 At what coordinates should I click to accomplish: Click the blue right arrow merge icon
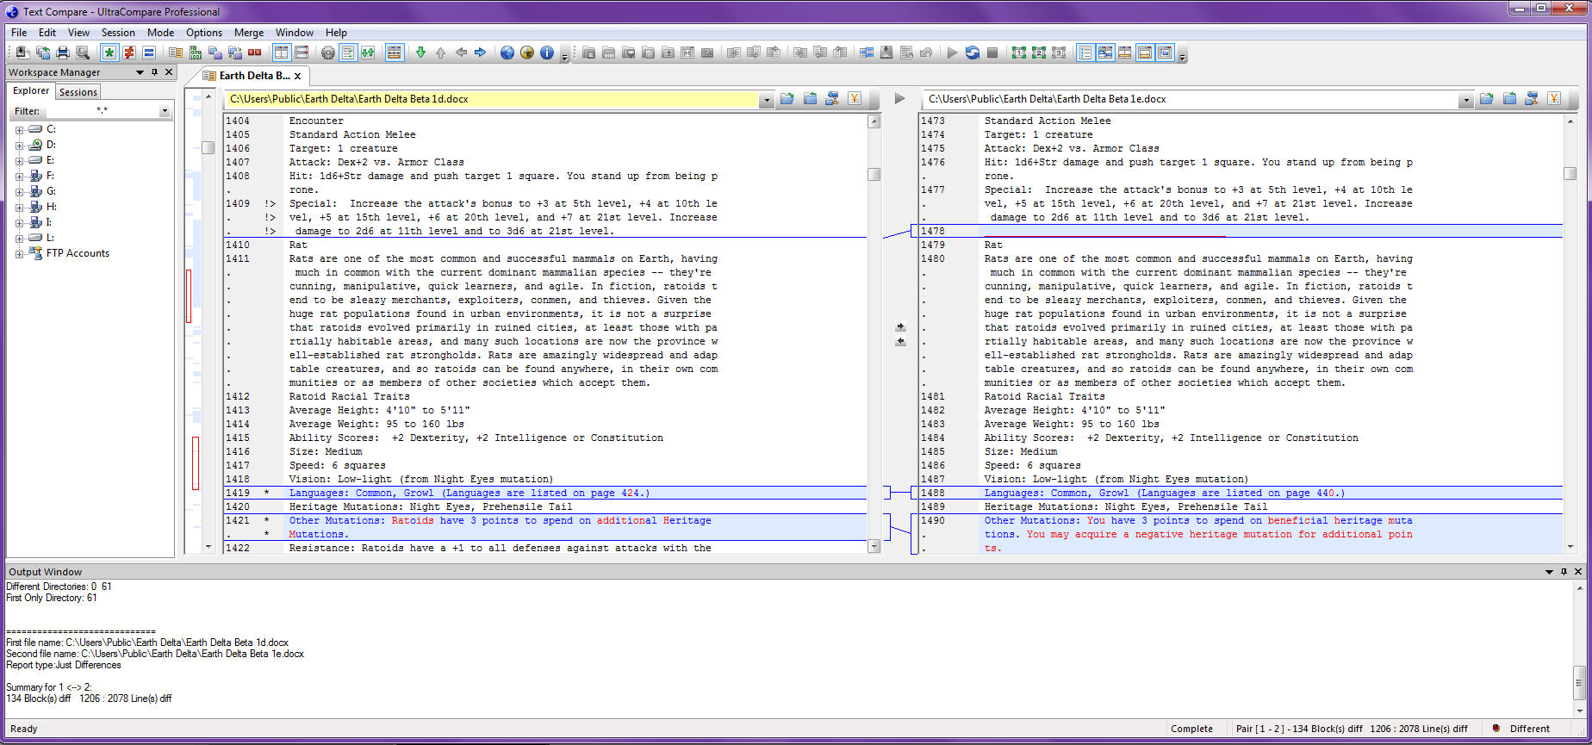point(480,53)
